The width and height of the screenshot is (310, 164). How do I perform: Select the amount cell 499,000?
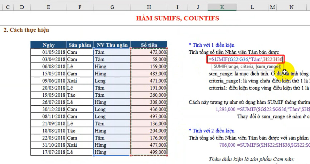tap(149, 152)
